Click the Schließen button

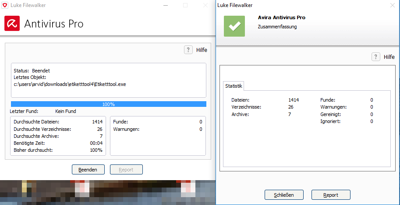(283, 195)
